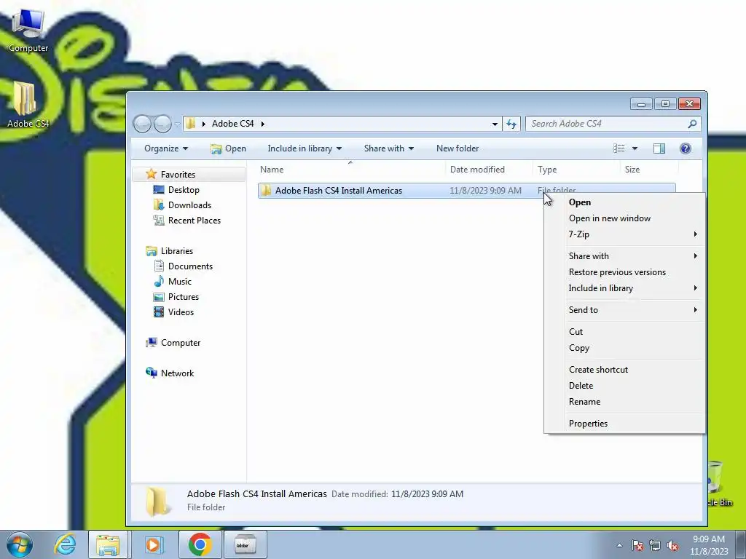Choose Open in context menu

(624, 202)
